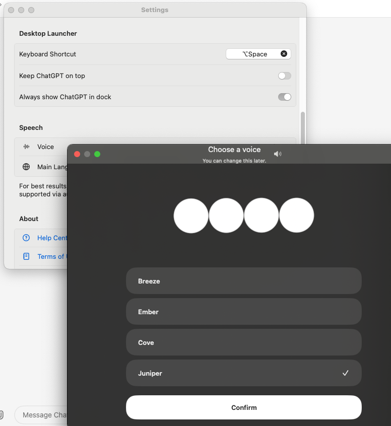Toggle Always show ChatGPT in dock switch
The width and height of the screenshot is (391, 426).
pyautogui.click(x=284, y=97)
